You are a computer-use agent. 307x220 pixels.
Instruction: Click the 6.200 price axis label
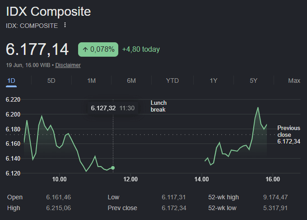click(x=13, y=114)
